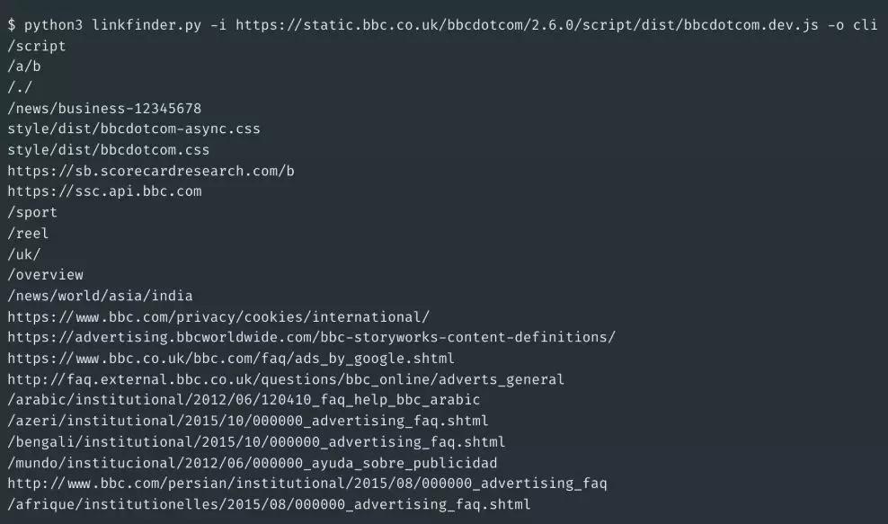The height and width of the screenshot is (524, 888).
Task: Click the style/dist/bbcdotcom-async.css line
Action: pos(134,129)
